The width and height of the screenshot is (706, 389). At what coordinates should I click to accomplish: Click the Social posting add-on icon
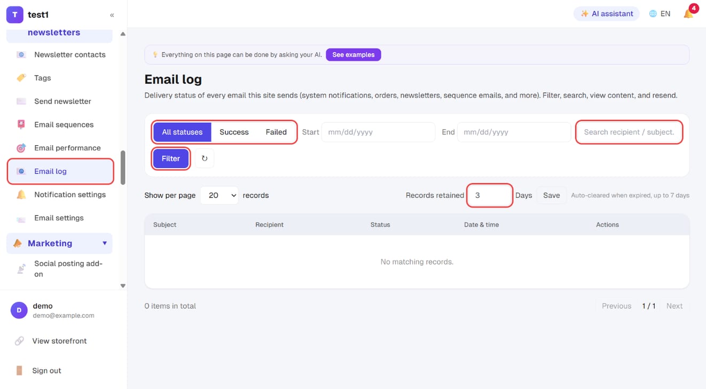click(21, 268)
